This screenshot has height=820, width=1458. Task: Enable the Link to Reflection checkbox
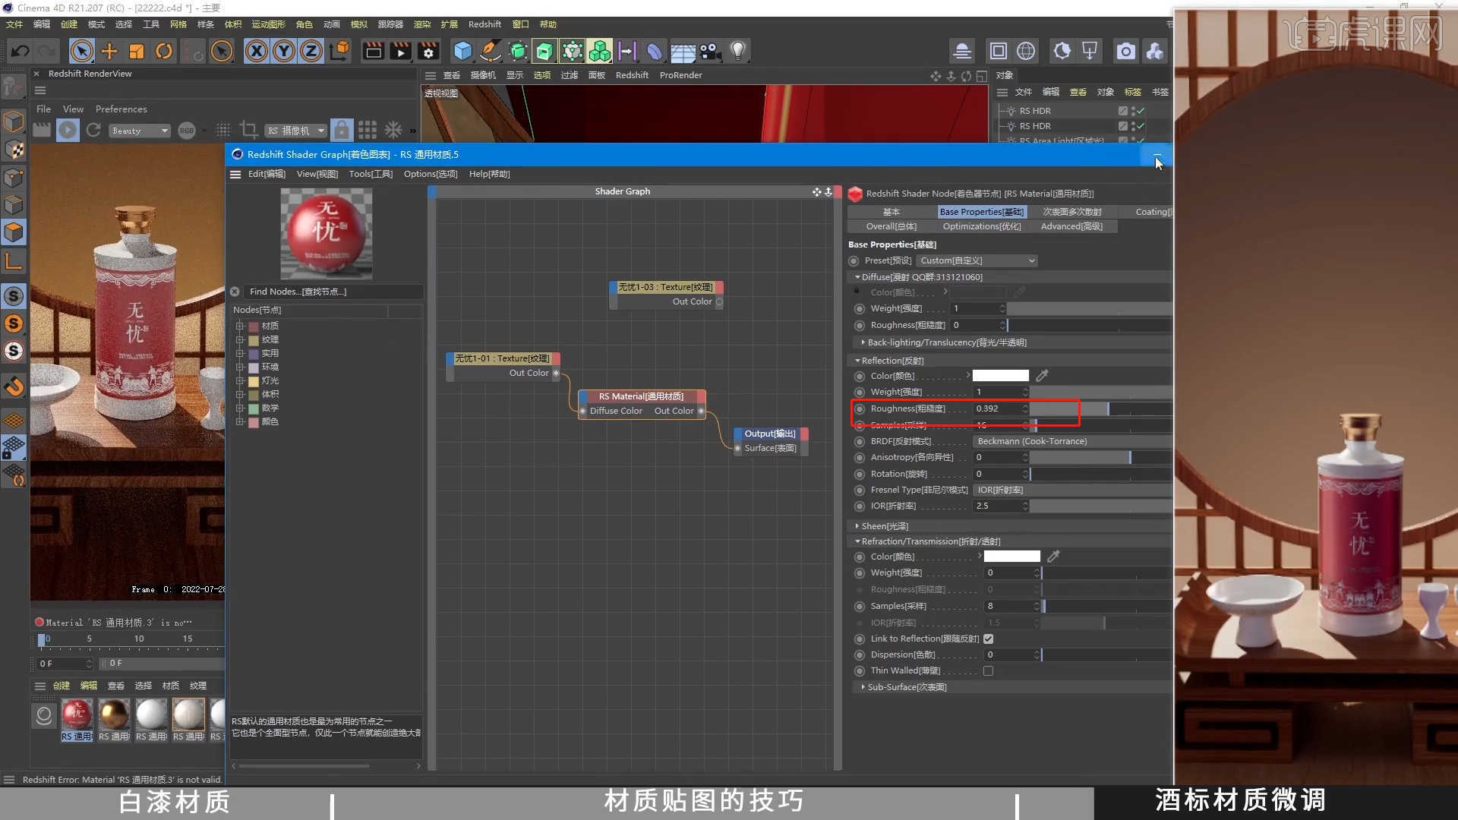pyautogui.click(x=988, y=639)
